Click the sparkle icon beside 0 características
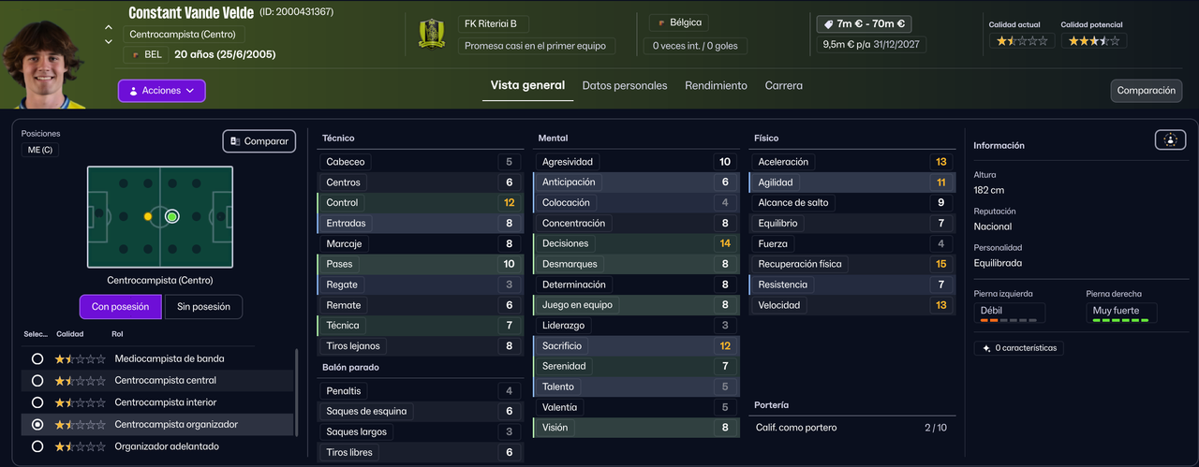Image resolution: width=1199 pixels, height=467 pixels. [x=984, y=348]
